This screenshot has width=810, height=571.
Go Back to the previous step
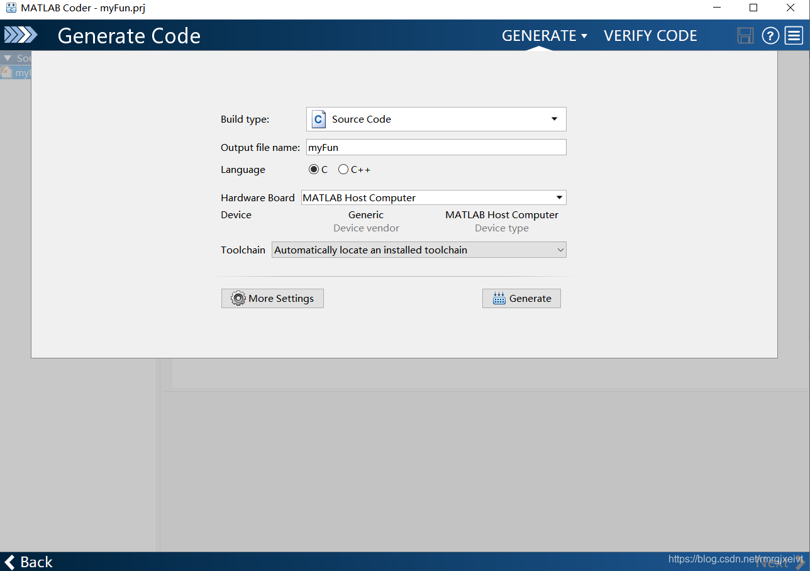28,562
